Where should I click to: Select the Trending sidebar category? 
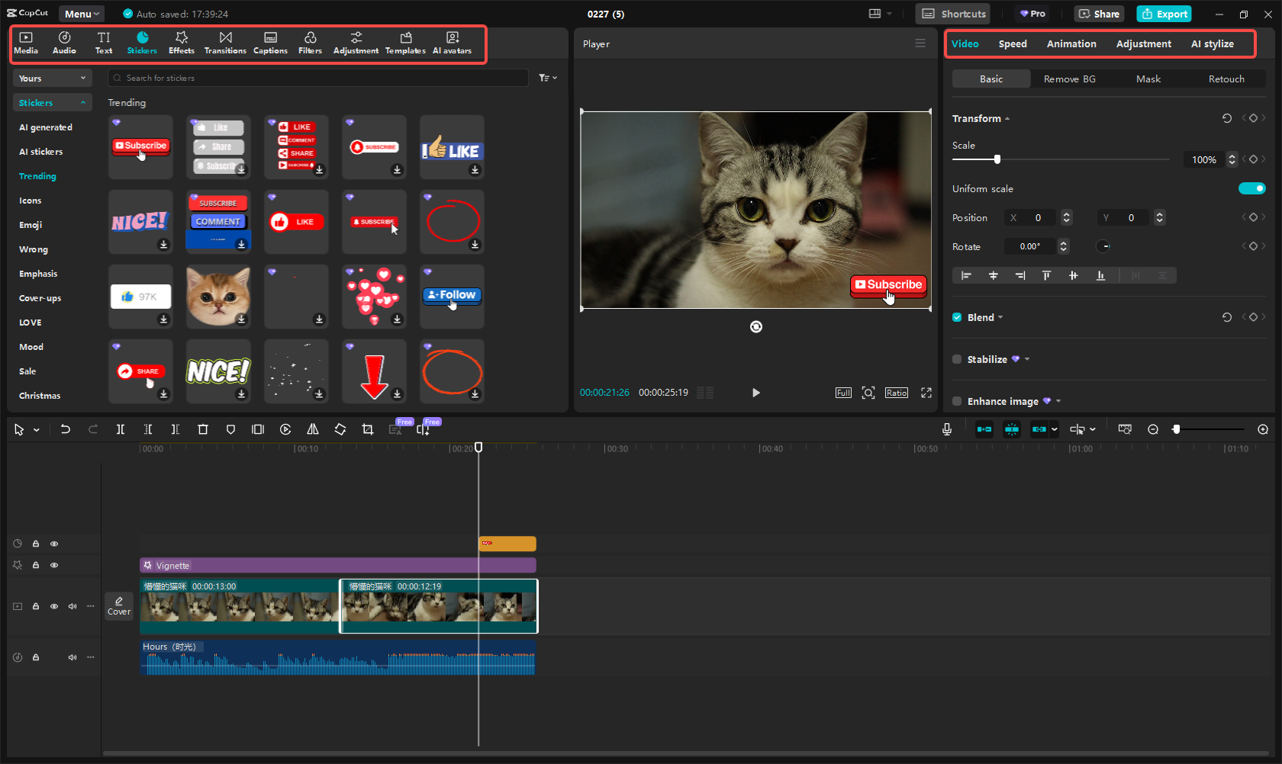click(x=37, y=176)
